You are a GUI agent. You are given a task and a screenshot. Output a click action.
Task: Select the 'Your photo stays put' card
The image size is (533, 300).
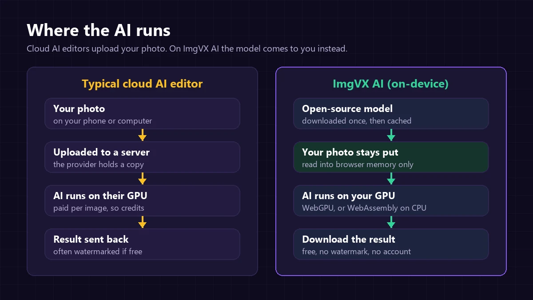[x=391, y=157]
